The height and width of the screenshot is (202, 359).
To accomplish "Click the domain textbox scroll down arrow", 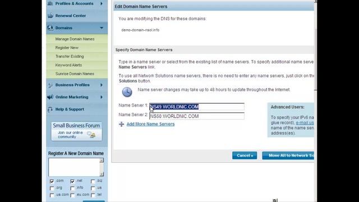I will click(x=102, y=174).
